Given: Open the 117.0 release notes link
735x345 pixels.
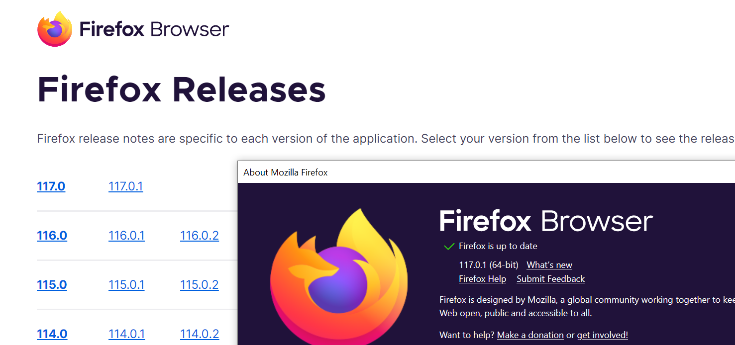Looking at the screenshot, I should click(51, 186).
